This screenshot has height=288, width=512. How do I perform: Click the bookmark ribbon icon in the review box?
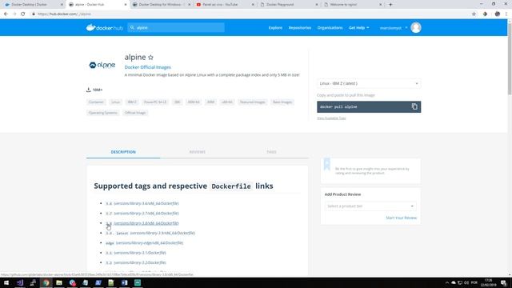(327, 164)
